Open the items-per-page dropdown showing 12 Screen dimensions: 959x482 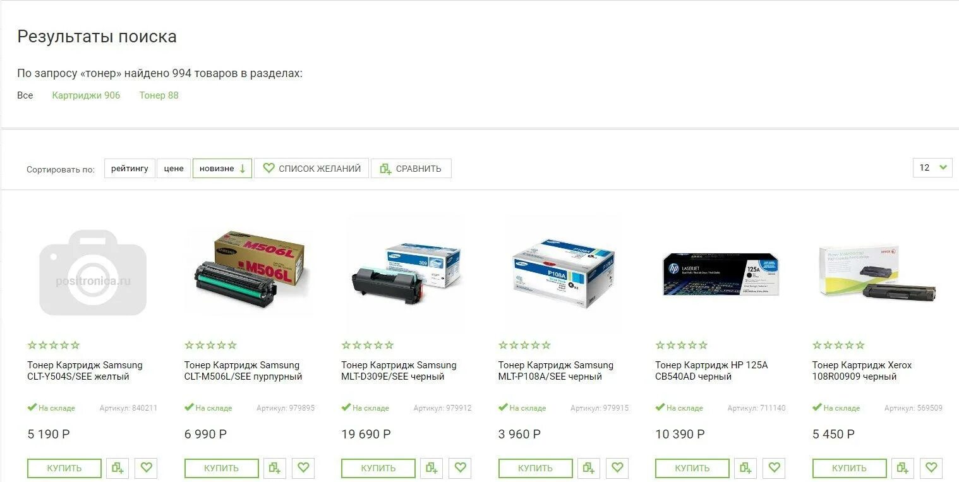click(x=932, y=168)
